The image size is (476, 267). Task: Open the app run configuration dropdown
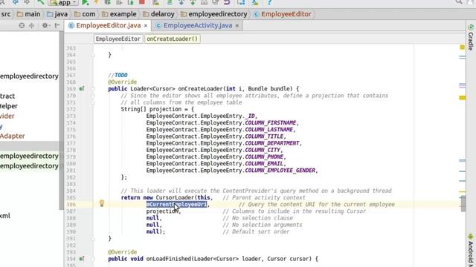(x=63, y=3)
